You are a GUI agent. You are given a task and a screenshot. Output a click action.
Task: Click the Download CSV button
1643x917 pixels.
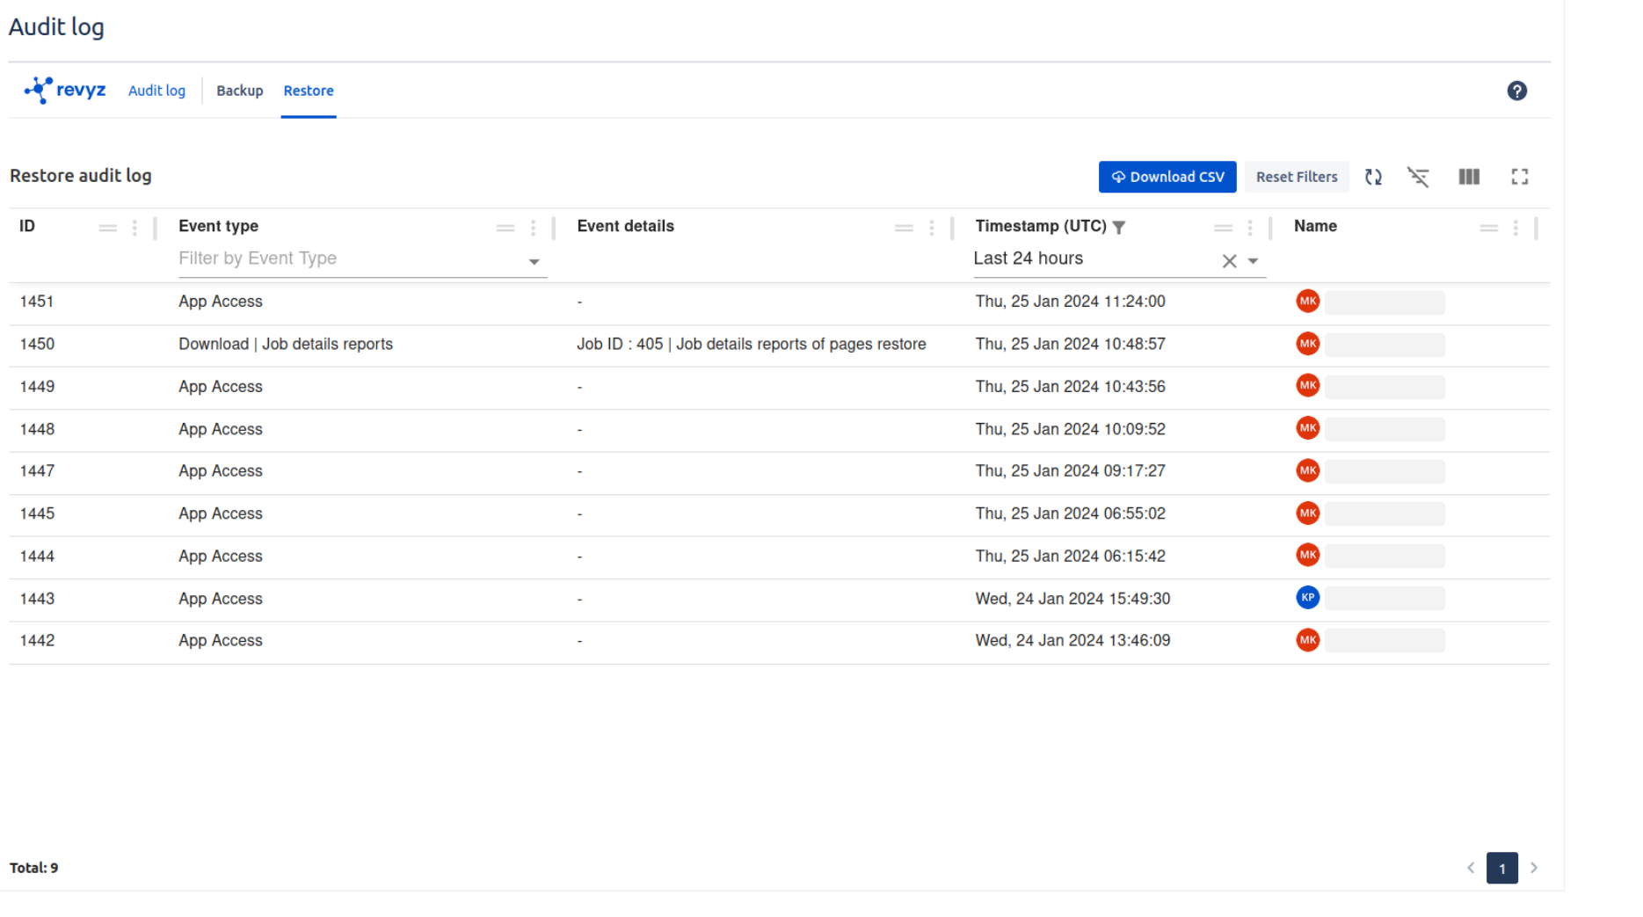[1167, 177]
